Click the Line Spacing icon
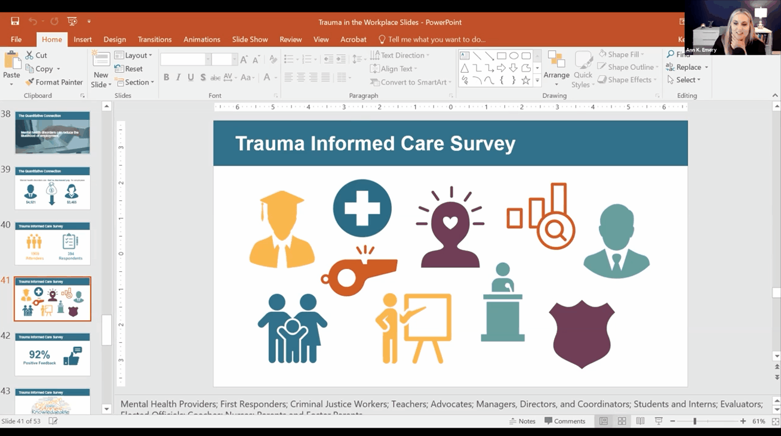781x436 pixels. [x=356, y=59]
